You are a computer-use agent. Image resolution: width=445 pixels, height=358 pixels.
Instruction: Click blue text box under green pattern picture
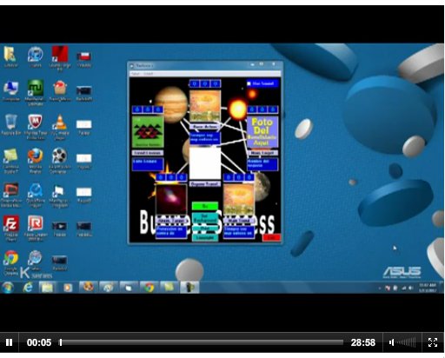pyautogui.click(x=148, y=163)
